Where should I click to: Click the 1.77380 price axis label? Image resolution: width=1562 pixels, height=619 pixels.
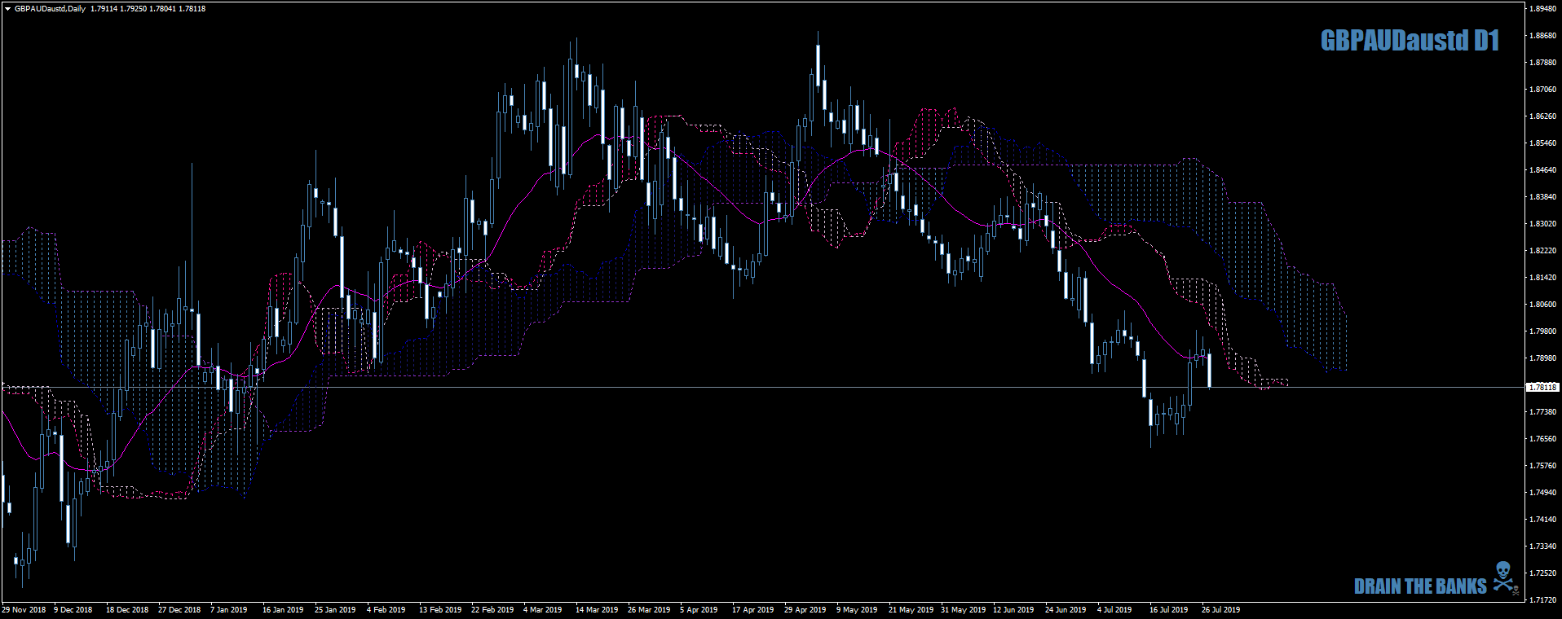pos(1542,412)
